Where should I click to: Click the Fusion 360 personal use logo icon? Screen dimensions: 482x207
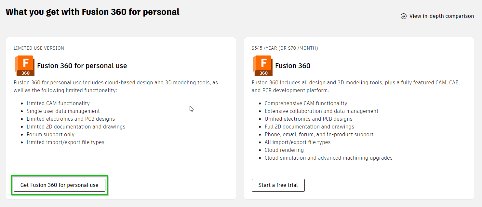click(24, 66)
